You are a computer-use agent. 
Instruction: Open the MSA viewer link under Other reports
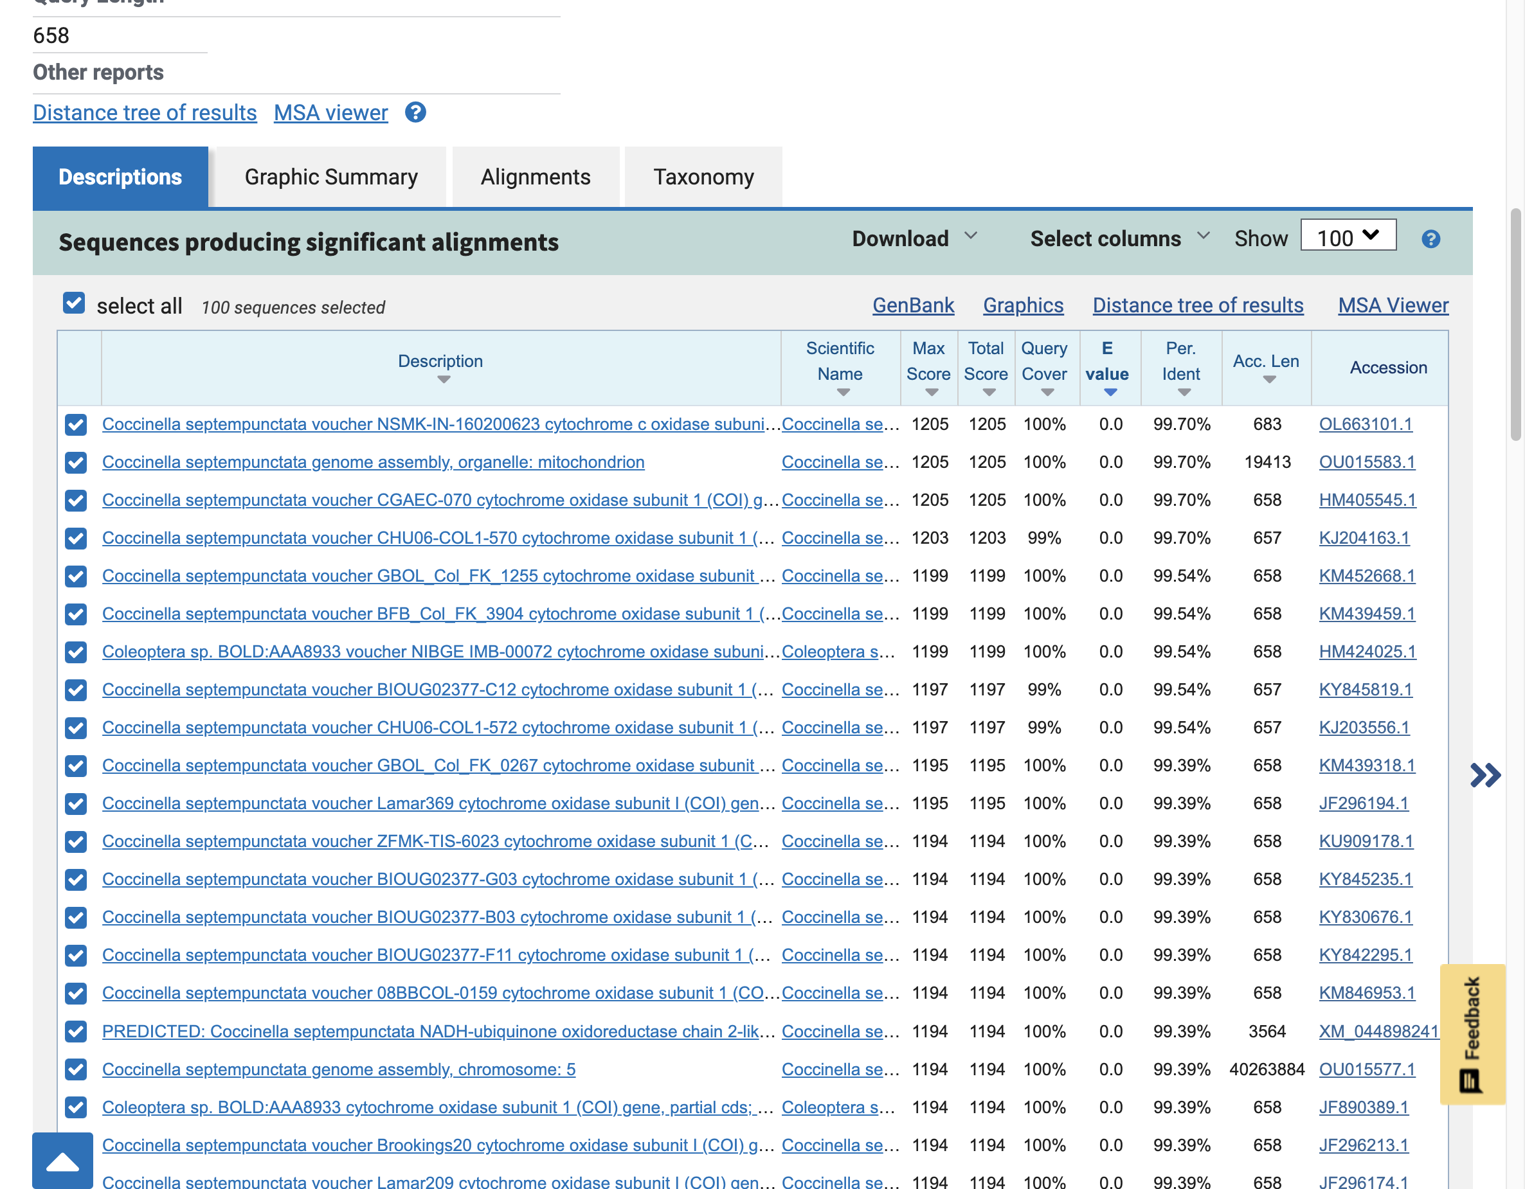[x=330, y=112]
